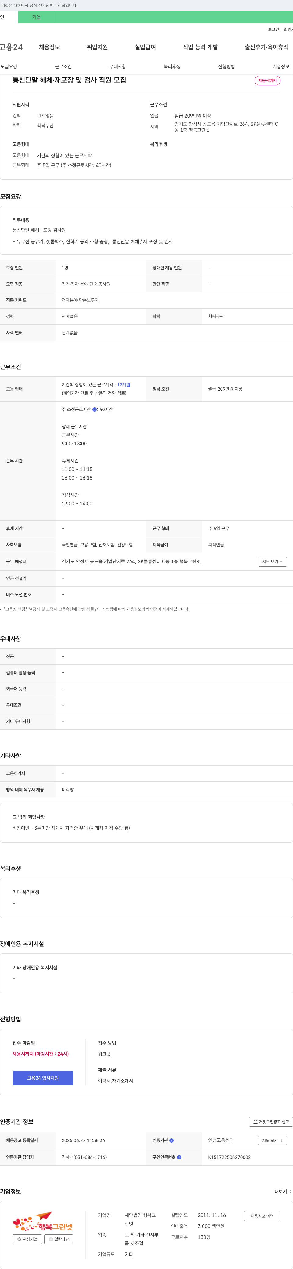293x1269 pixels.
Task: Click the 채용시까지 badge near the title
Action: click(x=267, y=80)
